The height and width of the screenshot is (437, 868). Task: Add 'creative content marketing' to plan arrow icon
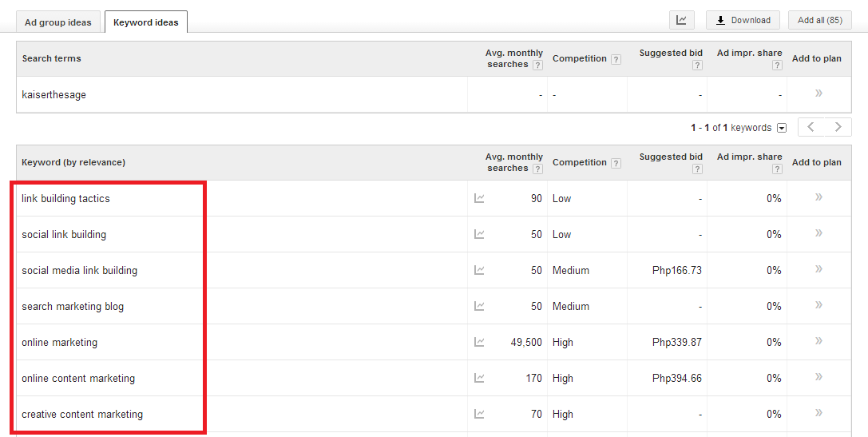[x=818, y=413]
